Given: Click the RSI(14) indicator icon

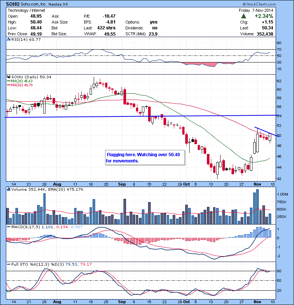Looking at the screenshot, I should coord(8,39).
